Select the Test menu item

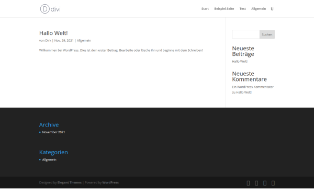pos(242,9)
